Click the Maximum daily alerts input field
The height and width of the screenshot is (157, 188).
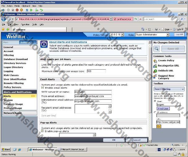coord(96,71)
